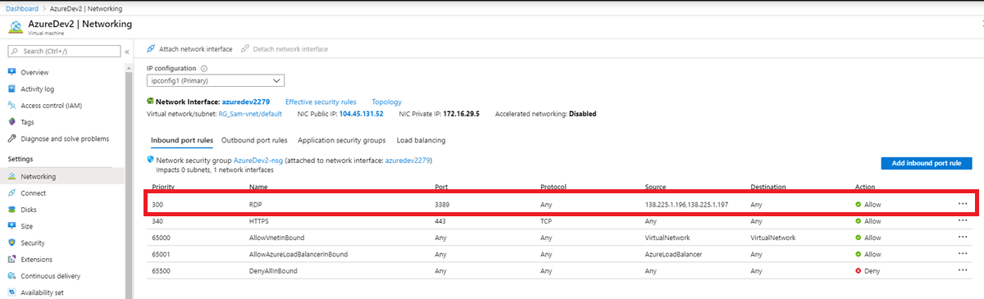Collapse the sidebar with double-chevron icon
Image resolution: width=984 pixels, height=299 pixels.
tap(127, 51)
